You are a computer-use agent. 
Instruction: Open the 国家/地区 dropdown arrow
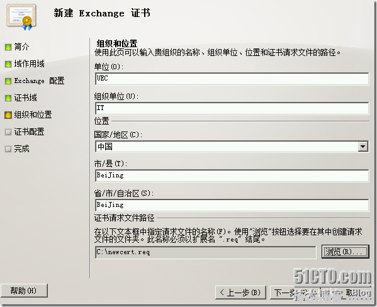[363, 147]
